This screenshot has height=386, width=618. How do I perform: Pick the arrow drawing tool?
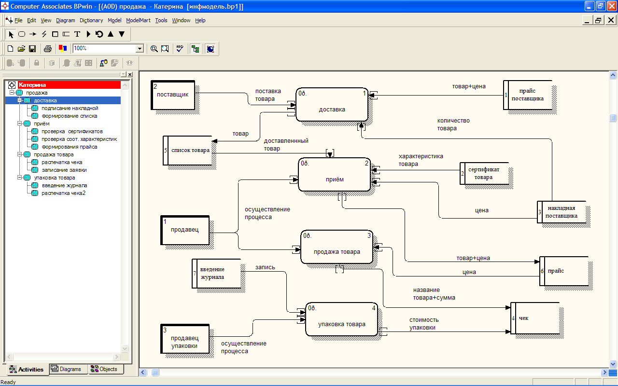click(33, 34)
